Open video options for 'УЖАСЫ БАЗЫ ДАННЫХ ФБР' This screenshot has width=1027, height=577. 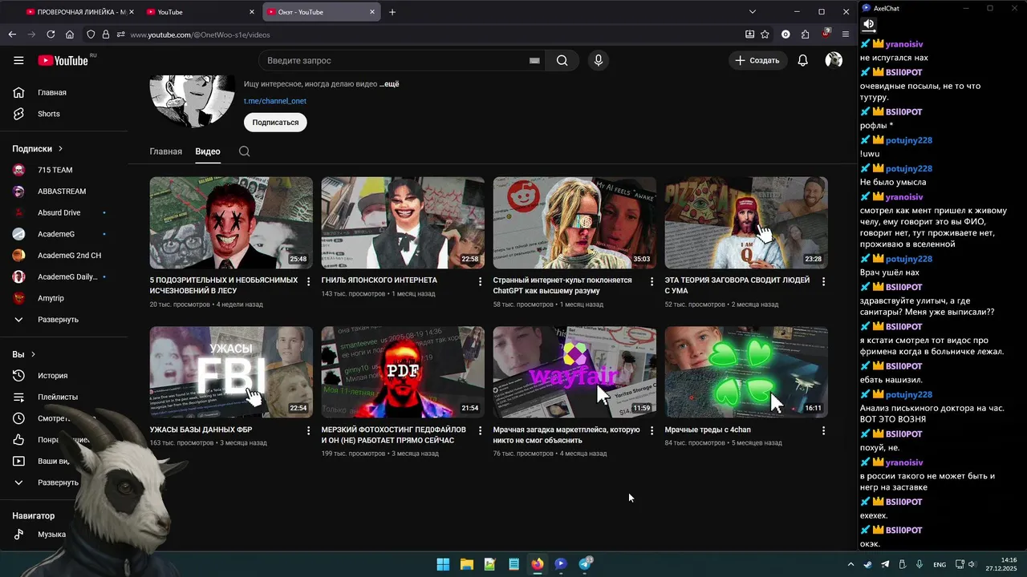[x=308, y=430]
